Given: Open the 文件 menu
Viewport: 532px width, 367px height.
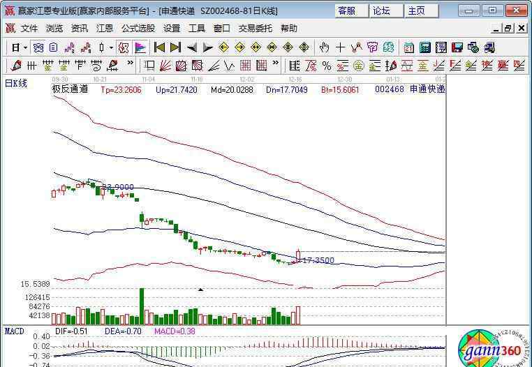Looking at the screenshot, I should click(29, 29).
